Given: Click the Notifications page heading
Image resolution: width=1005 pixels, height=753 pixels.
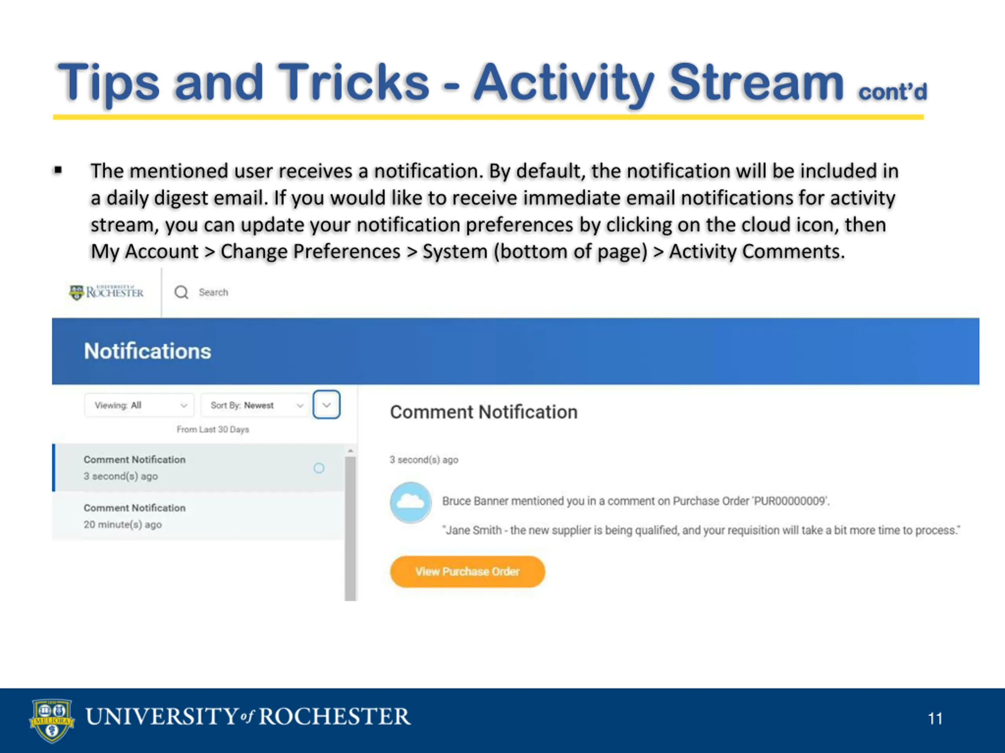Looking at the screenshot, I should click(148, 351).
